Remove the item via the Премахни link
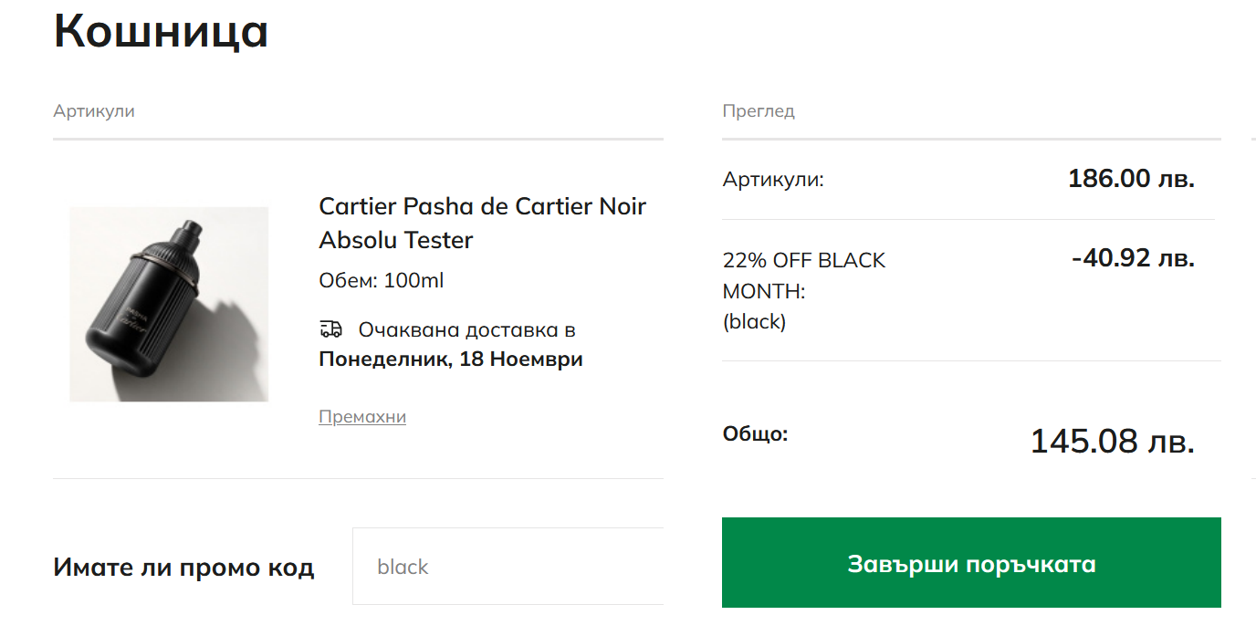This screenshot has height=636, width=1256. 362,417
